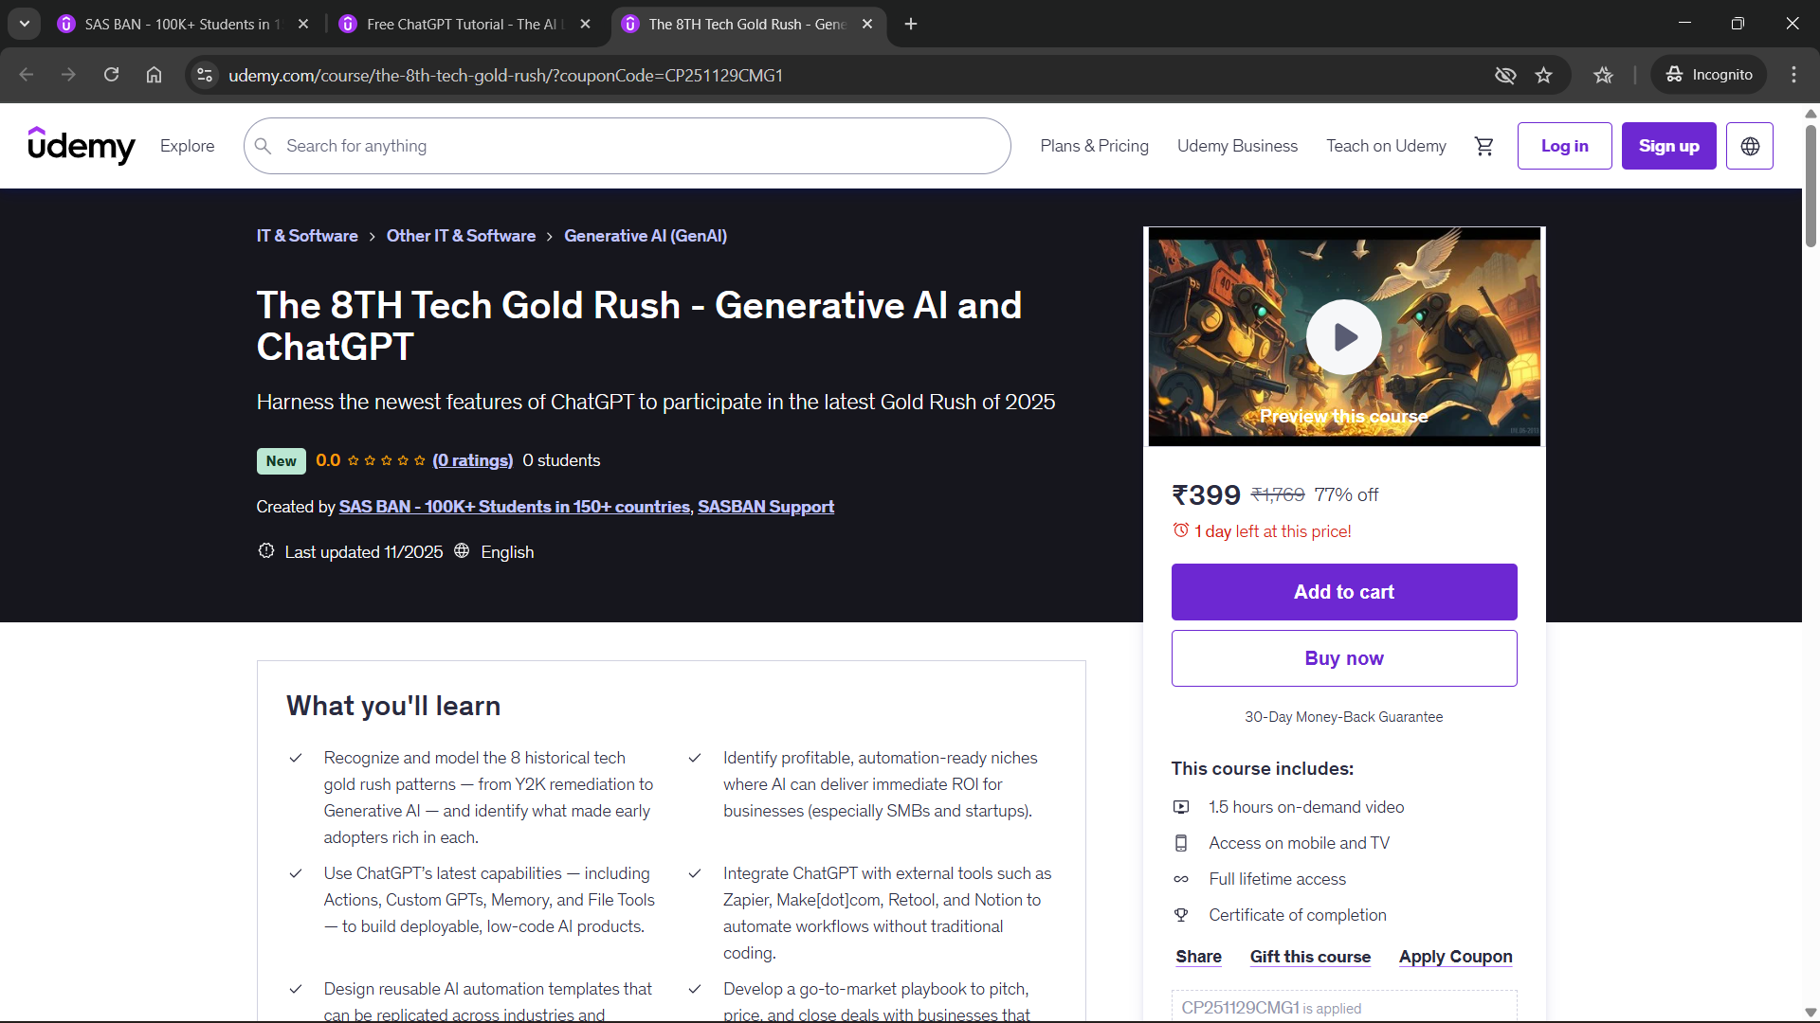Open Chrome three-dot menu
This screenshot has width=1820, height=1023.
1793,75
